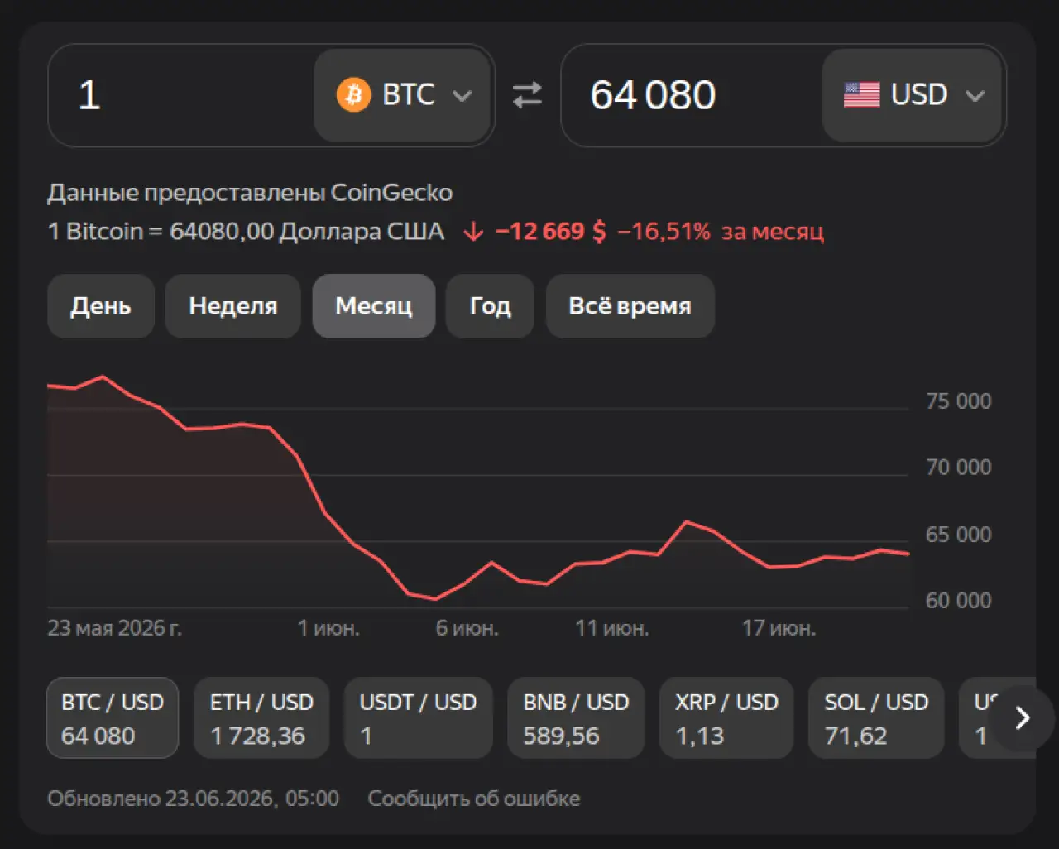The height and width of the screenshot is (849, 1059).
Task: Focus the amount field showing 1
Action: [x=180, y=95]
